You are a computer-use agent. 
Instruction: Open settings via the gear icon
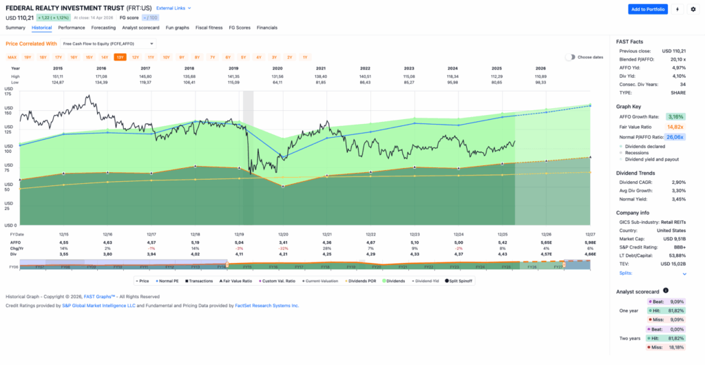click(693, 9)
